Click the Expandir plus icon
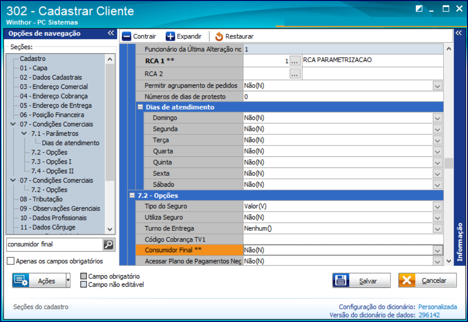Image resolution: width=468 pixels, height=322 pixels. coord(171,37)
